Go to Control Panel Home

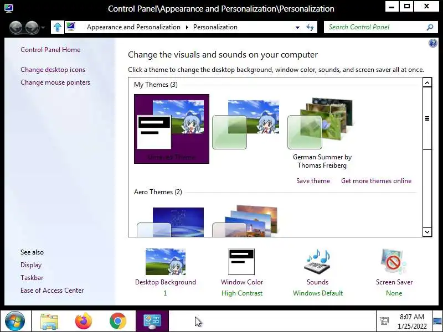pos(50,50)
